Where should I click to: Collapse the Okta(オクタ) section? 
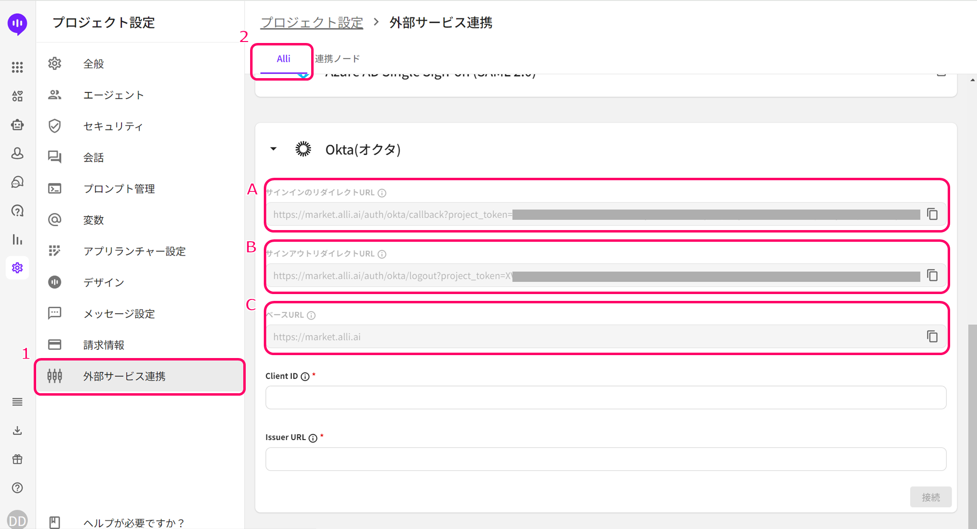pos(274,149)
